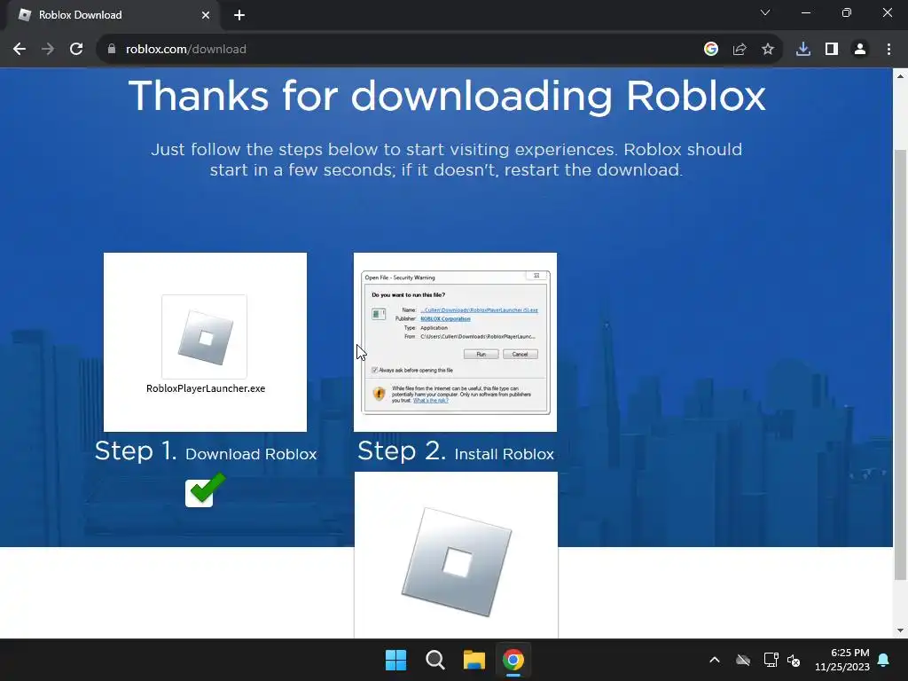The image size is (908, 681).
Task: Click the browser forward arrow
Action: [48, 50]
